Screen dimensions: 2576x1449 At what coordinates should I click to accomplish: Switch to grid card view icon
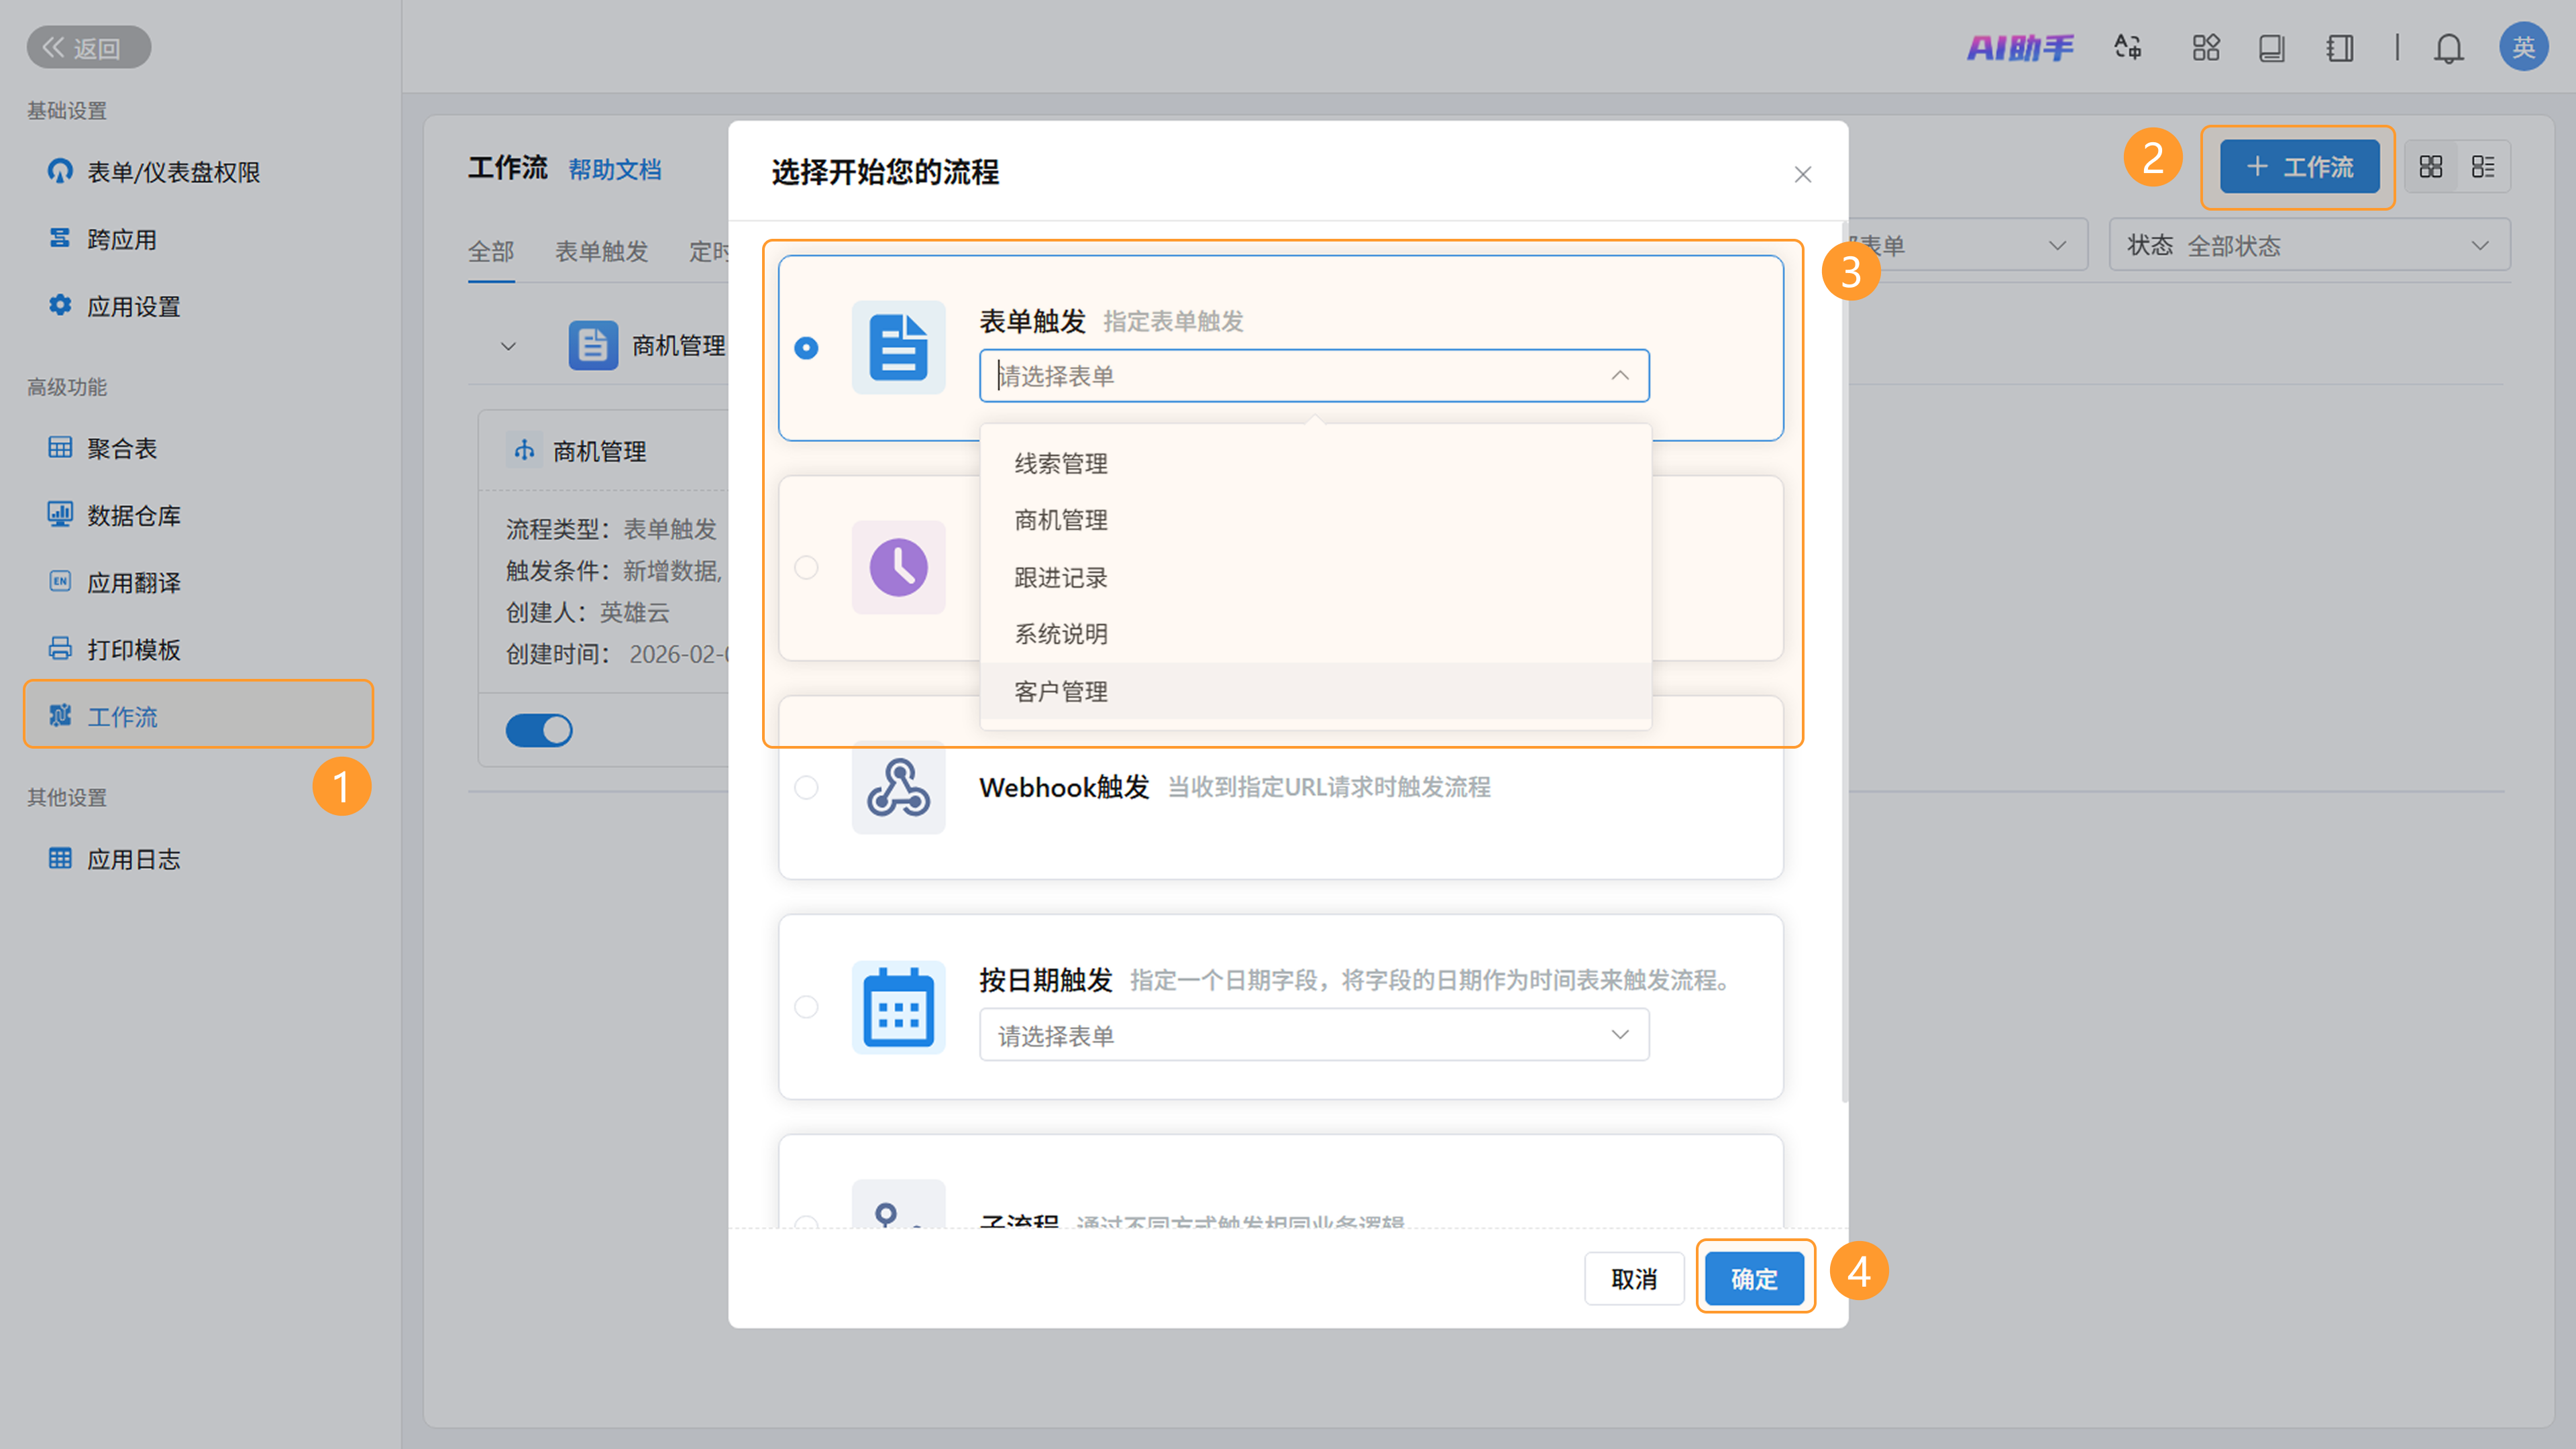2430,166
